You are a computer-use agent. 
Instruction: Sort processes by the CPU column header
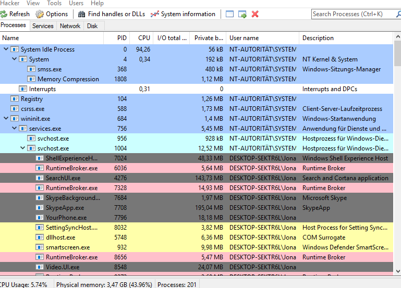click(x=144, y=38)
